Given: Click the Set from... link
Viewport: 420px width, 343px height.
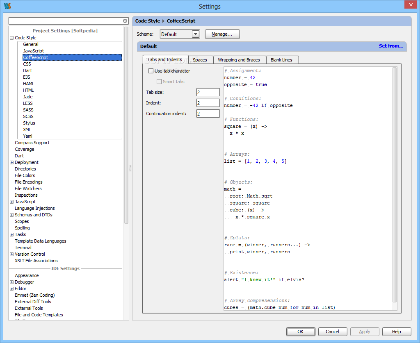Looking at the screenshot, I should [x=390, y=46].
